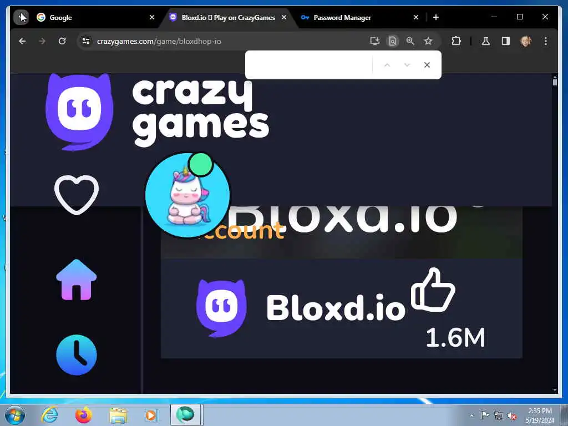Launch Internet Explorer from taskbar
The height and width of the screenshot is (426, 568).
tap(49, 415)
